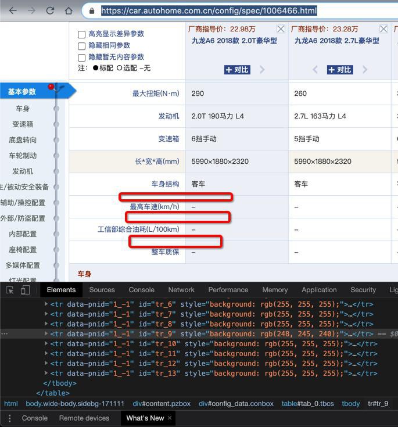Jump to 多媒体配置 section in the sidebar
Image resolution: width=398 pixels, height=427 pixels.
(x=23, y=265)
